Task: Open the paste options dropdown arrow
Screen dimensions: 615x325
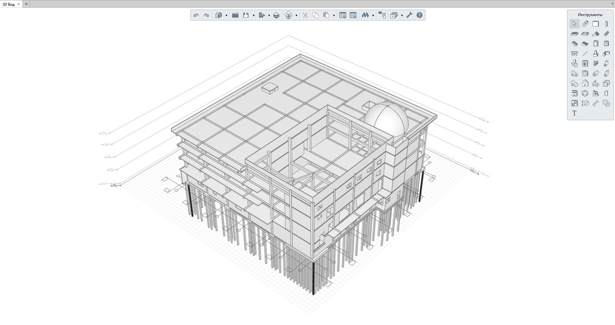Action: click(x=333, y=15)
